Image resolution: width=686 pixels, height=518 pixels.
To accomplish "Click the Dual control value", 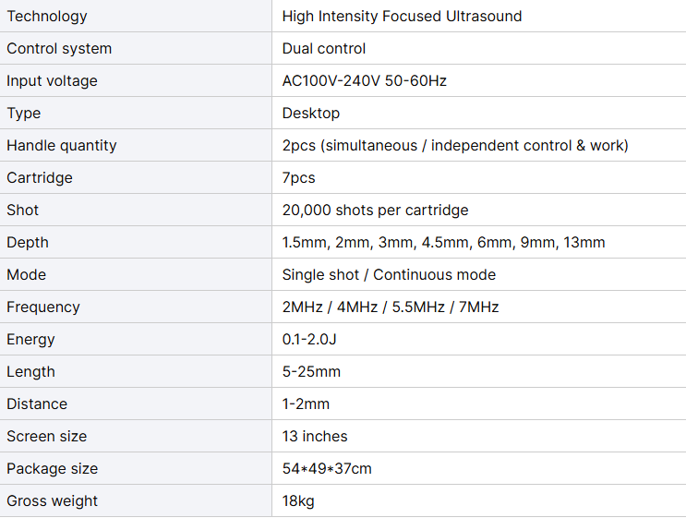I will [324, 48].
